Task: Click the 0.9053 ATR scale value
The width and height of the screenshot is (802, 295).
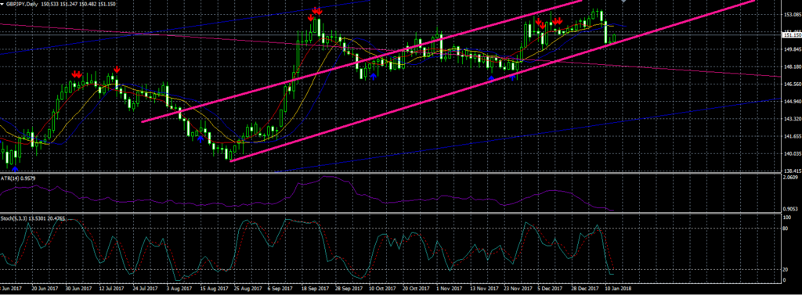Action: [790, 209]
